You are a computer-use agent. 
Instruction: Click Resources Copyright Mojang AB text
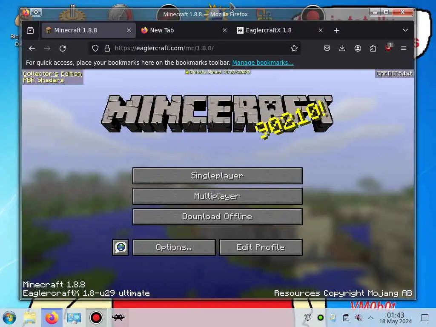click(x=343, y=293)
